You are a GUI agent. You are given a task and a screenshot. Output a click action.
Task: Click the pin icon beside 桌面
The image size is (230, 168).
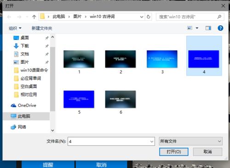point(47,38)
